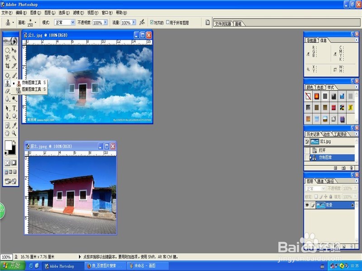Click the 100% zoom field in status bar

tap(6, 257)
